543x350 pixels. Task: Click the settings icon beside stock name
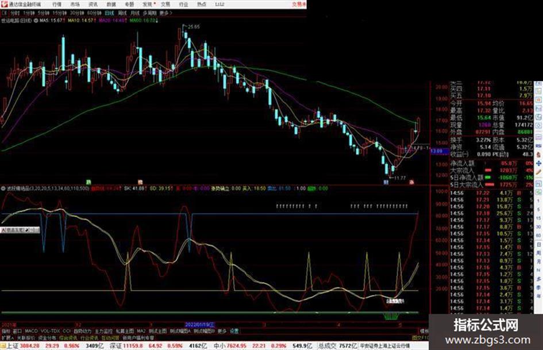(36, 21)
